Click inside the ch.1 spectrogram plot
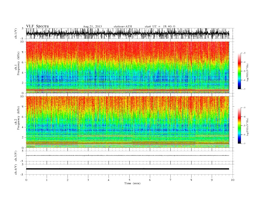The height and width of the screenshot is (202, 262). coord(127,67)
